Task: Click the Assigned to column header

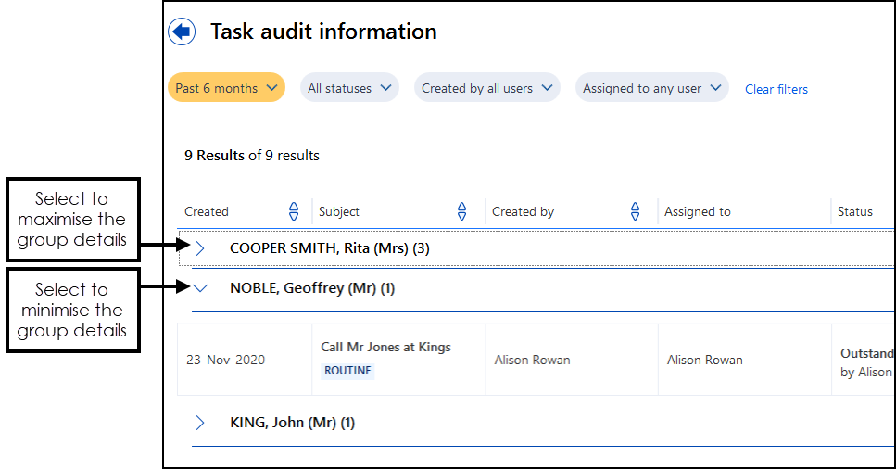Action: click(x=697, y=211)
